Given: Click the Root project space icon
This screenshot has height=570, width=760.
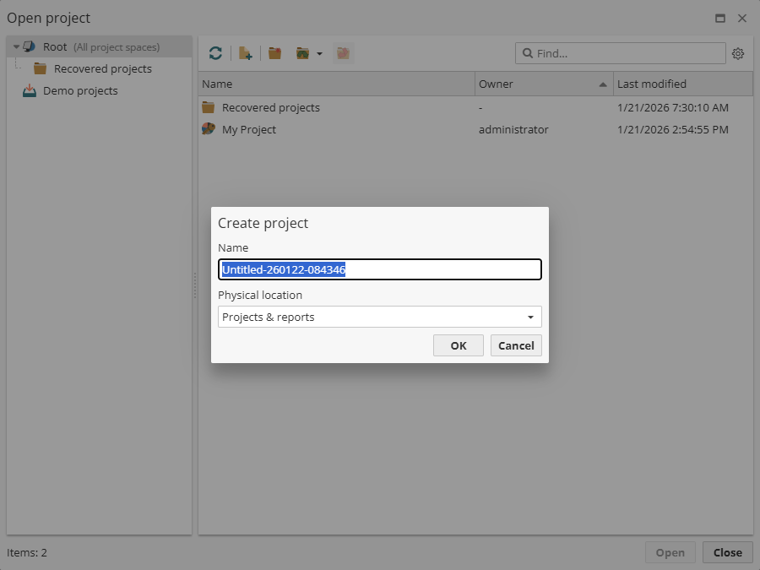Looking at the screenshot, I should click(x=29, y=46).
